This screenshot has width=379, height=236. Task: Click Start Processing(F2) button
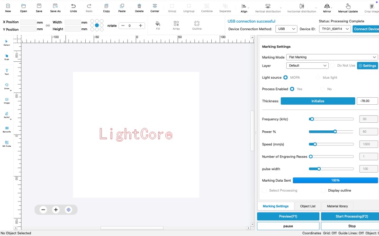pos(350,216)
